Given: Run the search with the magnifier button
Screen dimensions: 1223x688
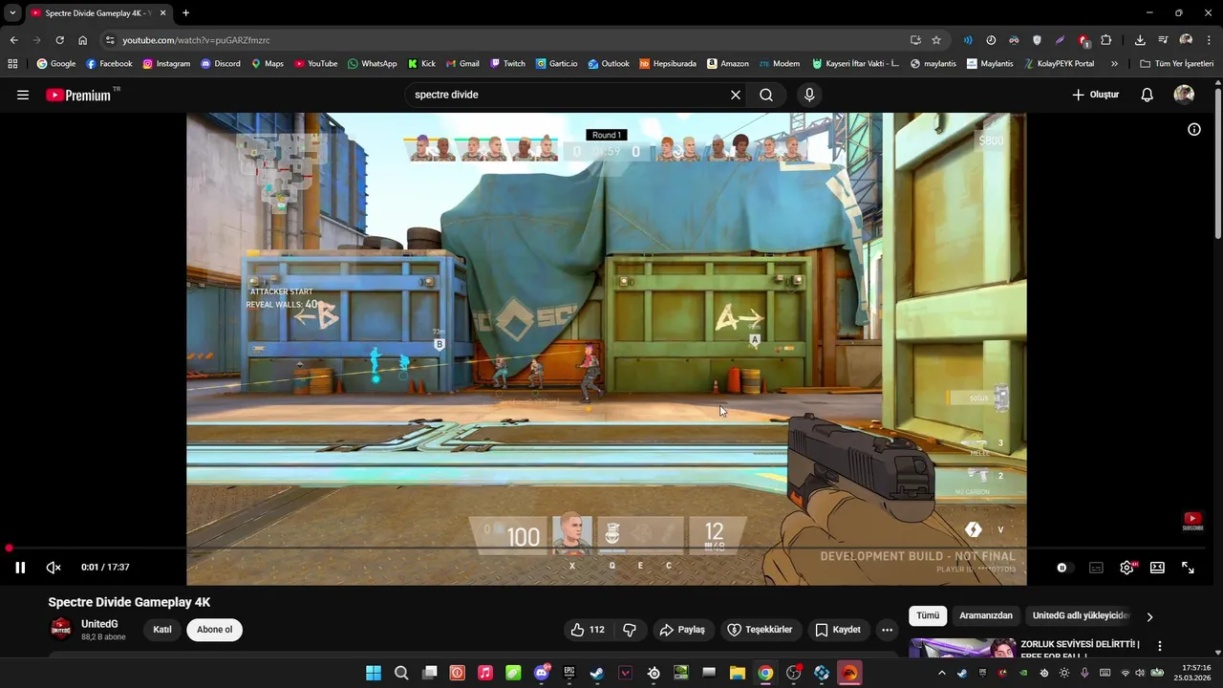Looking at the screenshot, I should (766, 95).
